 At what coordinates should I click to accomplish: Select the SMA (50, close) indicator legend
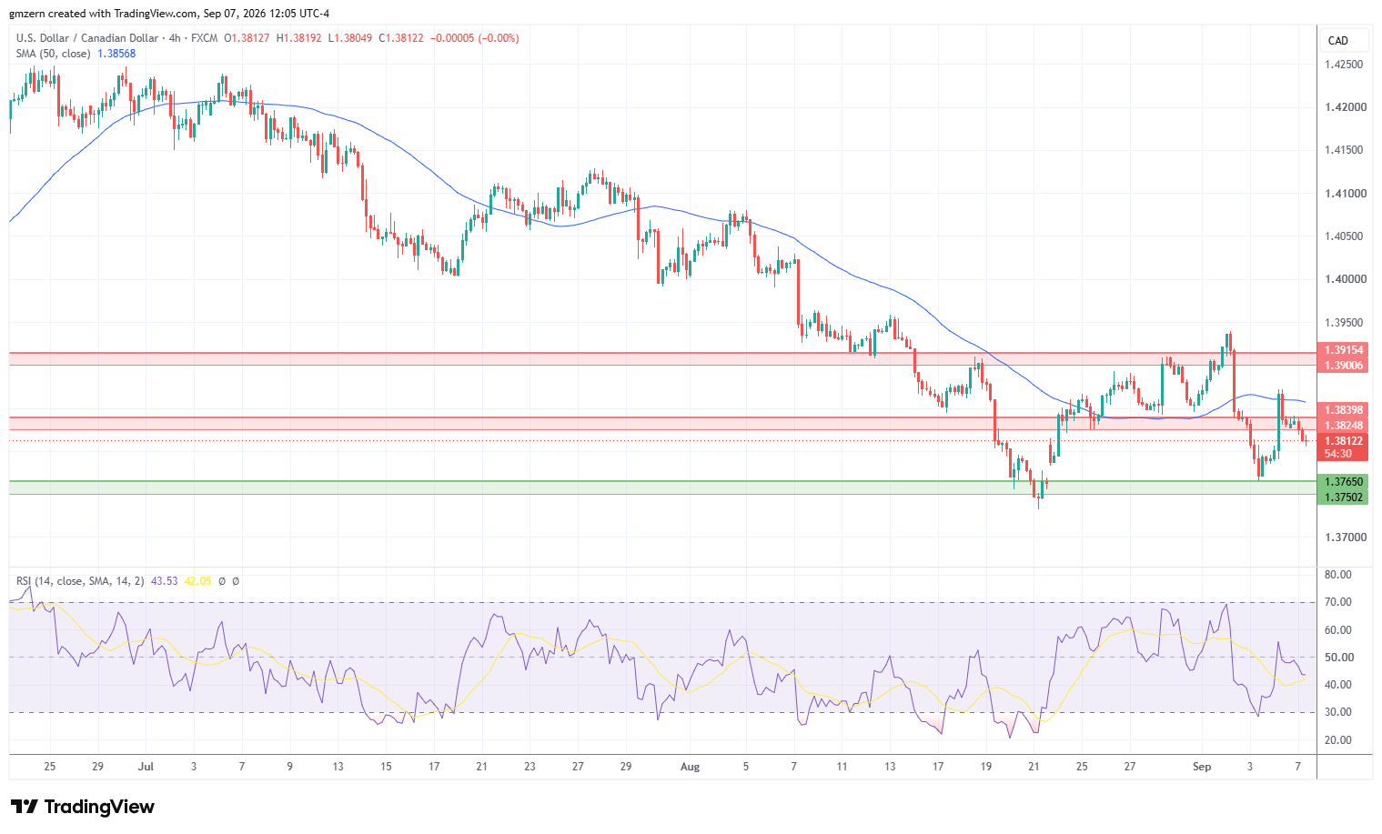(53, 54)
